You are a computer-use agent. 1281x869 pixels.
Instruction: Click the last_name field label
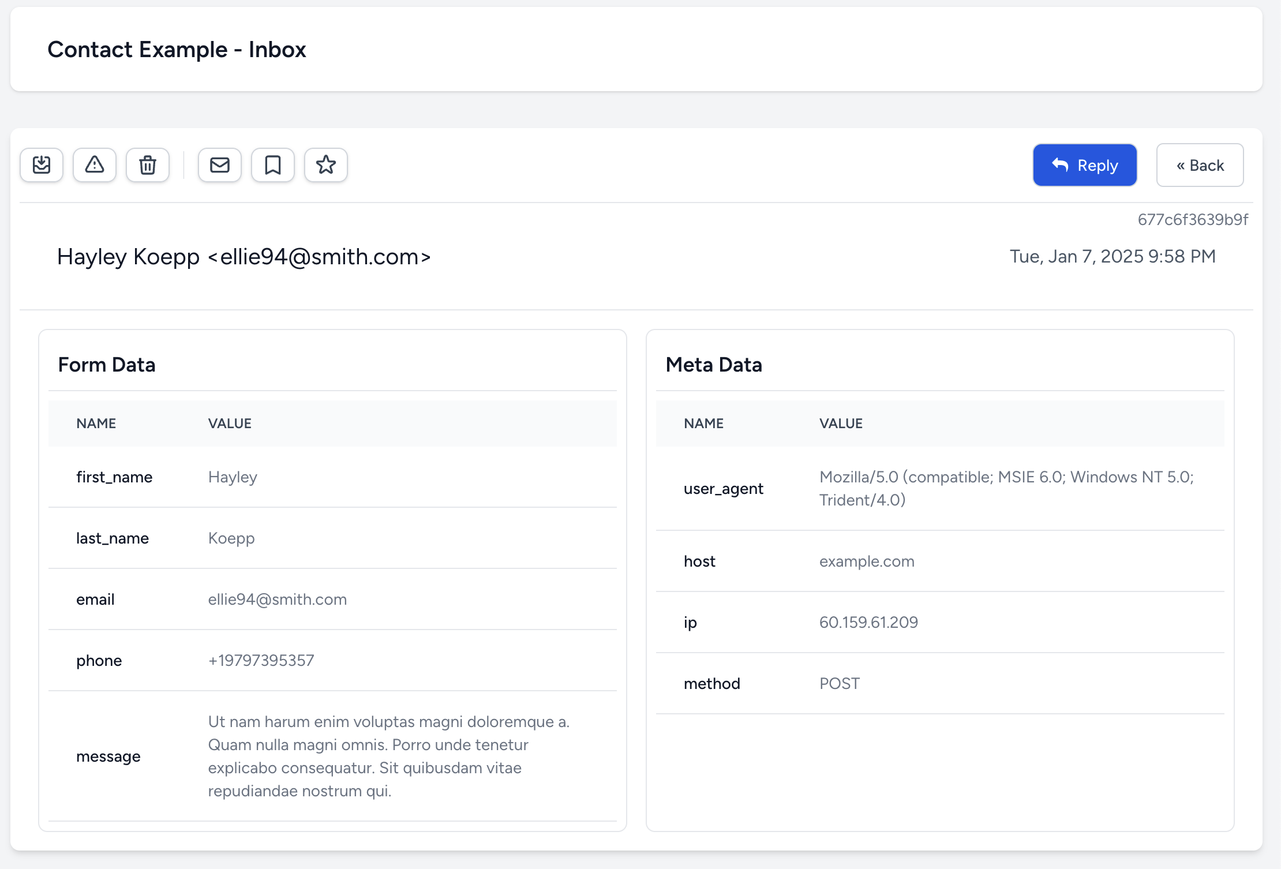click(113, 538)
